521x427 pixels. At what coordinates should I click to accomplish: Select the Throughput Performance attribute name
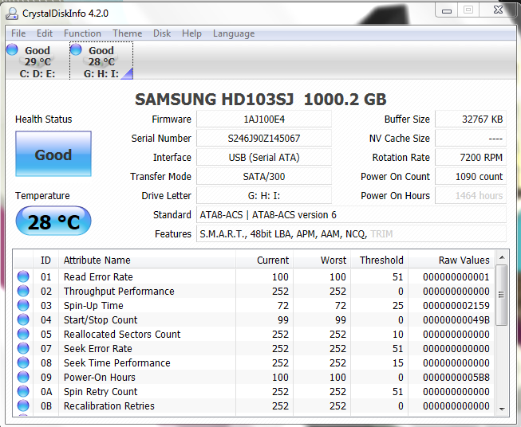(119, 291)
